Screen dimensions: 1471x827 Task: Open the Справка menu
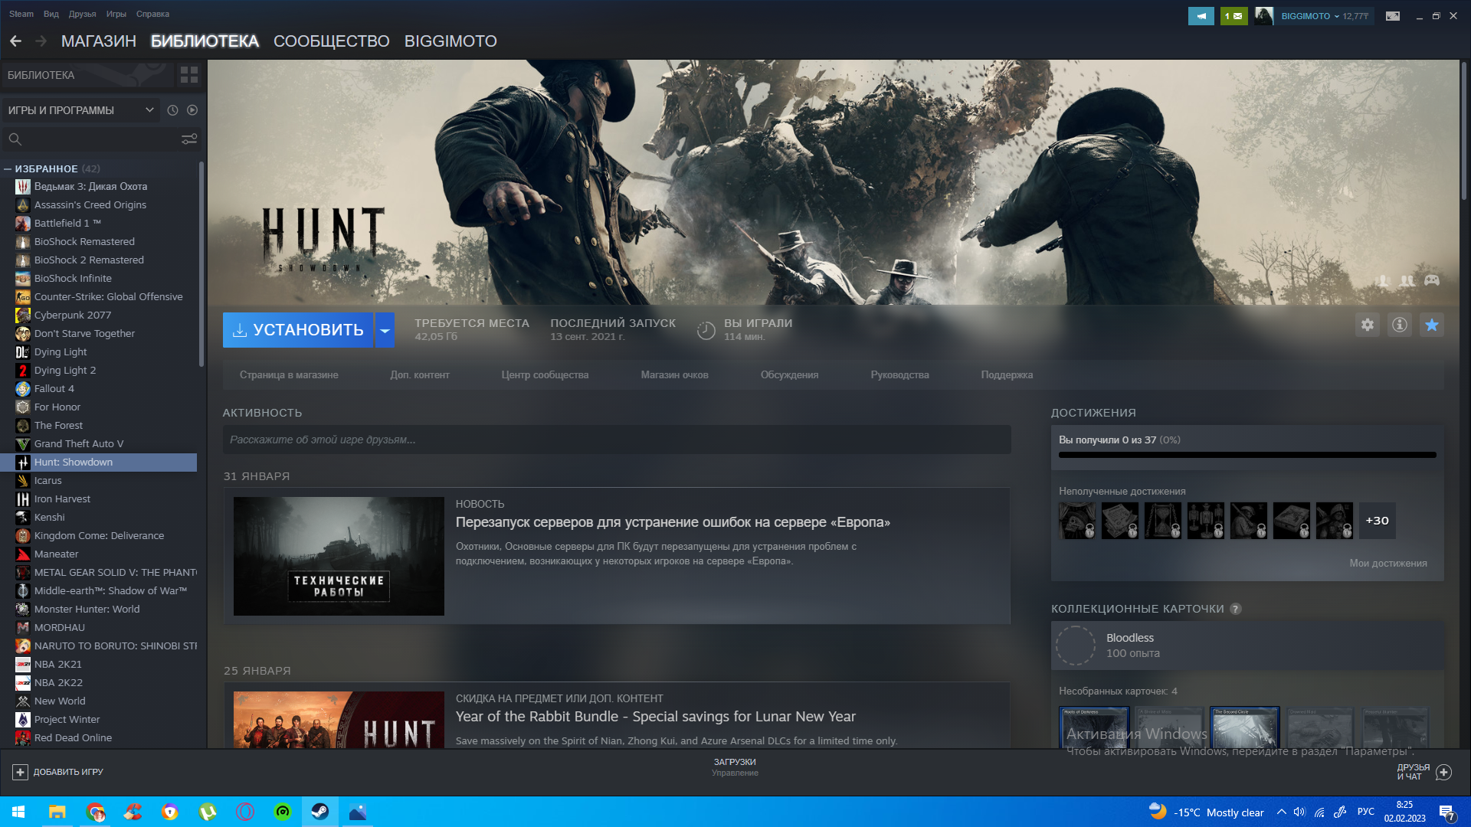[152, 14]
